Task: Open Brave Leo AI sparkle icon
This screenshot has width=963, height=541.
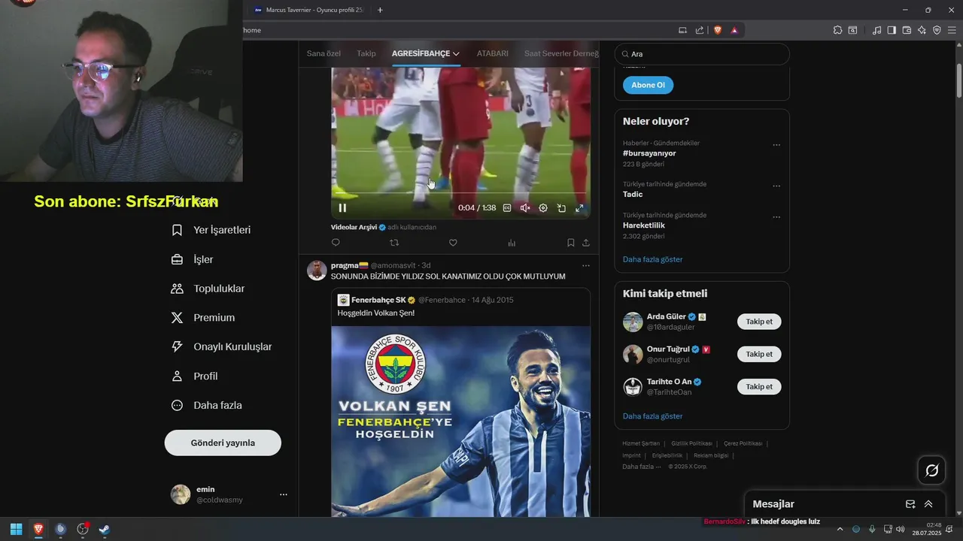Action: 922,30
